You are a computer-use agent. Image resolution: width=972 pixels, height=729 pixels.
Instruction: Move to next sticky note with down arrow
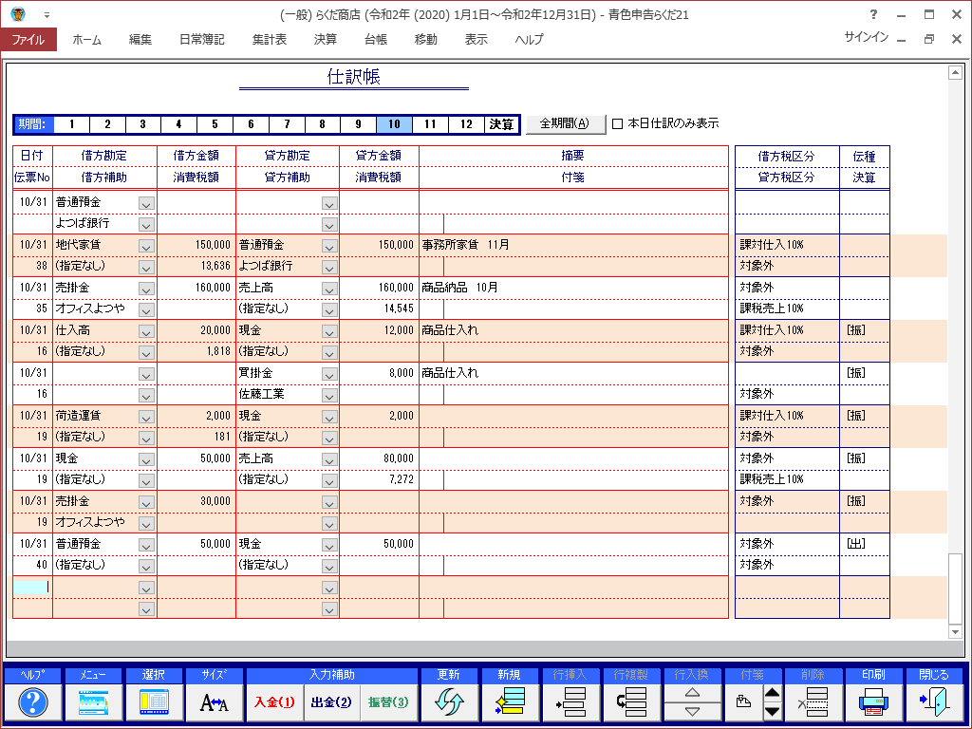(773, 712)
